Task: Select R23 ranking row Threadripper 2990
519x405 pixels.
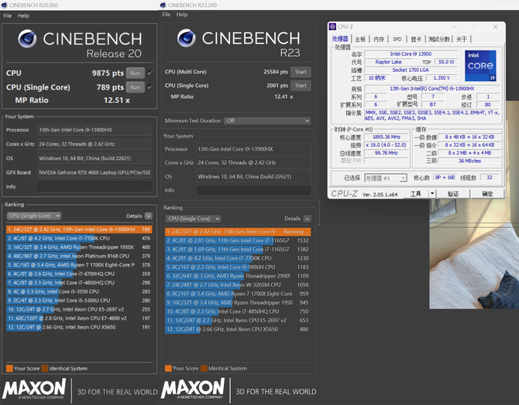Action: tap(238, 276)
